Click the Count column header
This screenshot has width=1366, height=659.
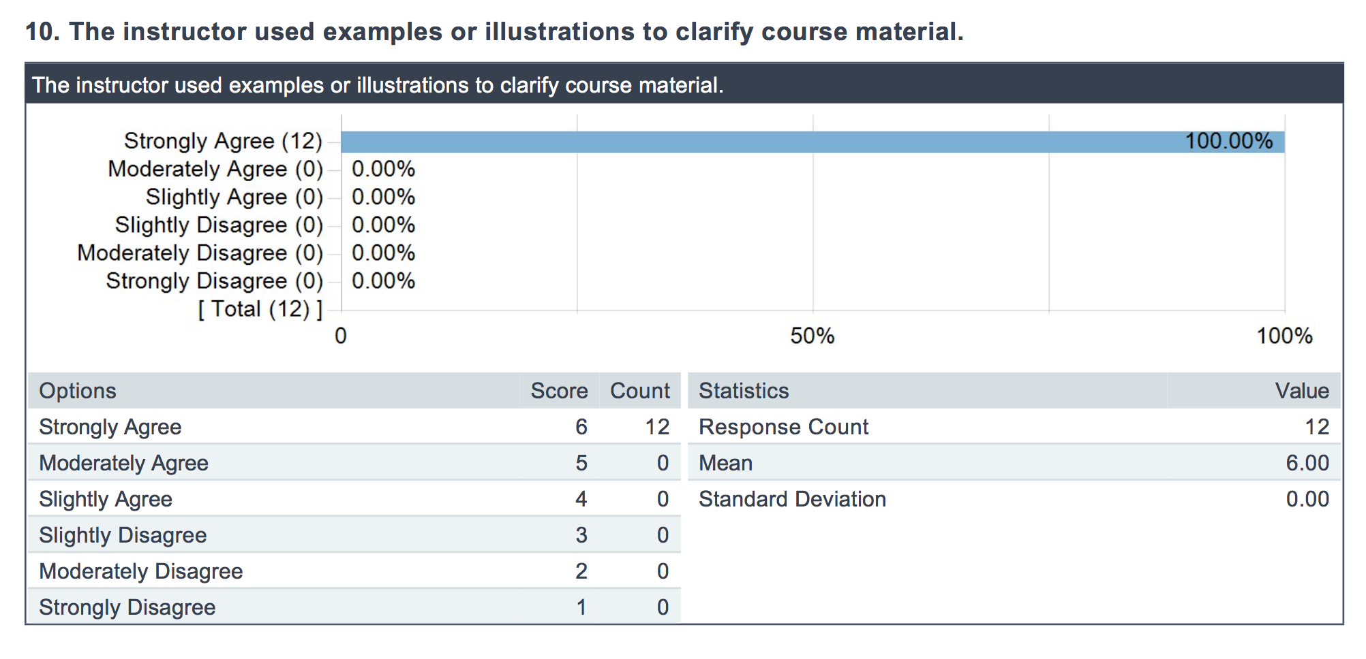(x=640, y=391)
